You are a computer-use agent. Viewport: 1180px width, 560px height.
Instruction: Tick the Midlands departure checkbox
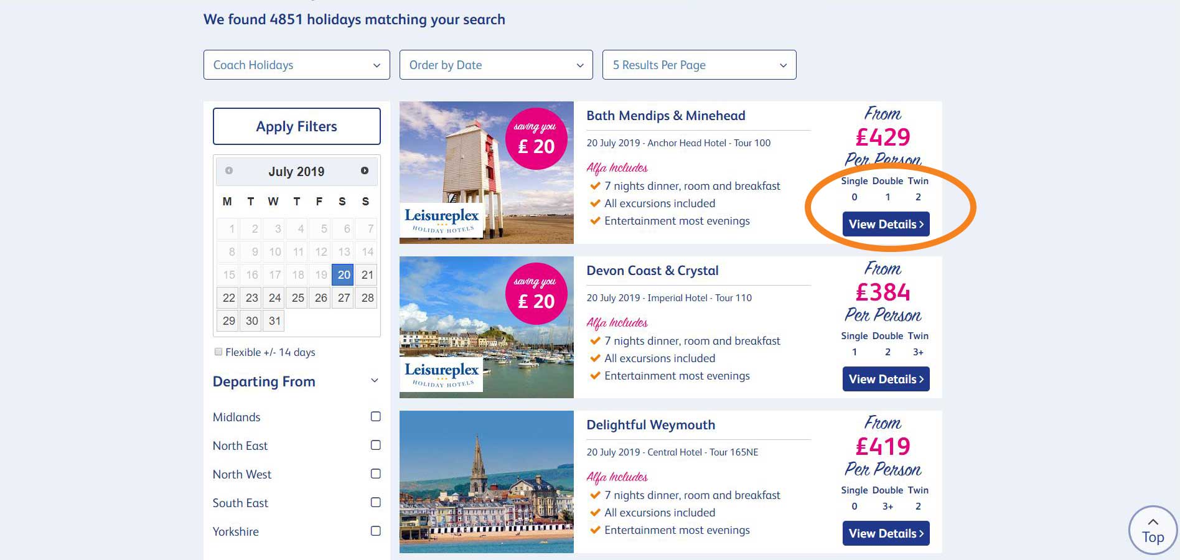pyautogui.click(x=376, y=416)
